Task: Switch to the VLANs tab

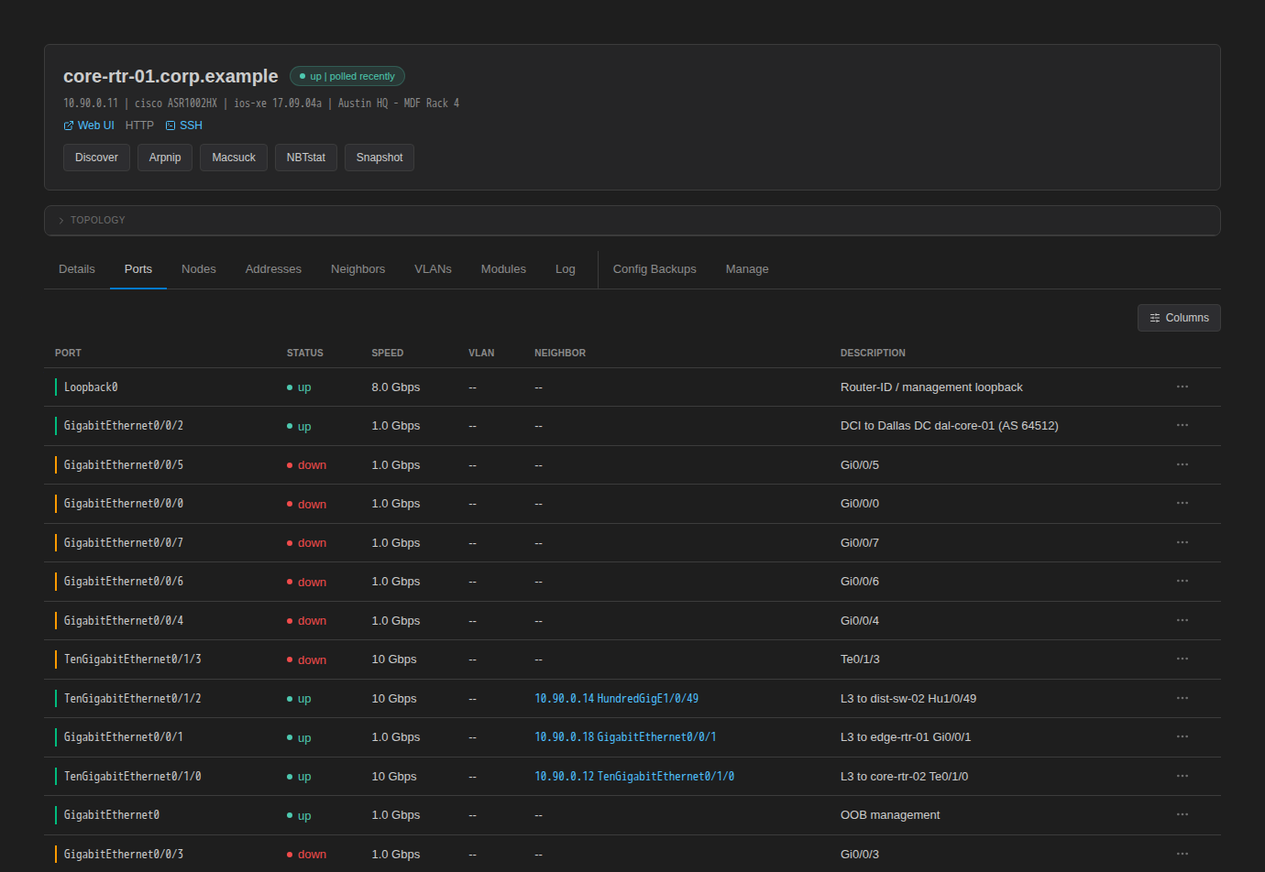Action: [x=433, y=269]
